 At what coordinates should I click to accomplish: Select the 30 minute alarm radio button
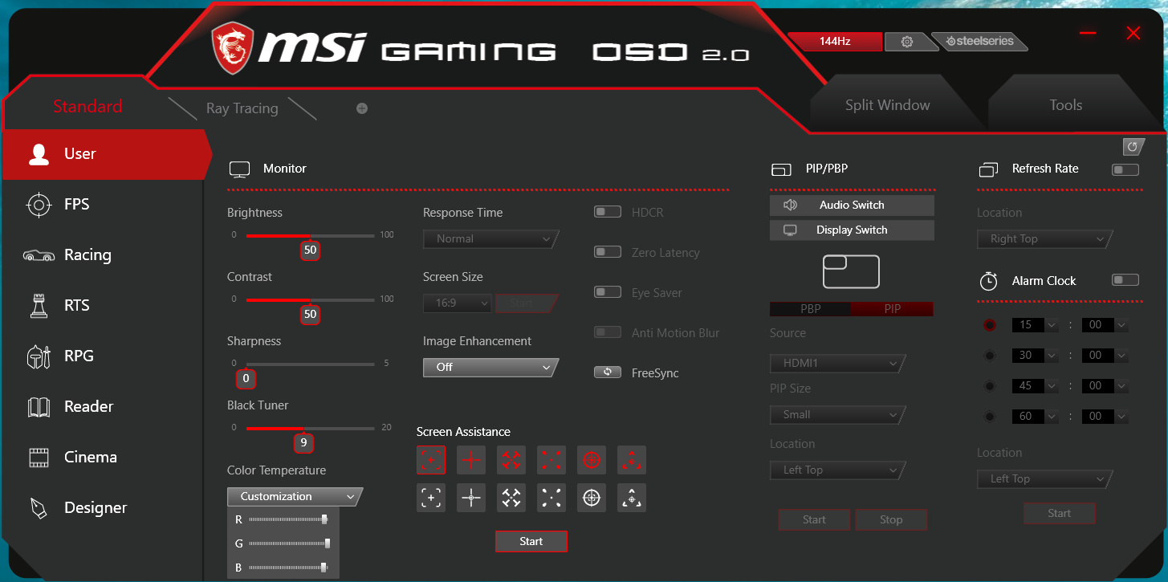click(x=990, y=356)
